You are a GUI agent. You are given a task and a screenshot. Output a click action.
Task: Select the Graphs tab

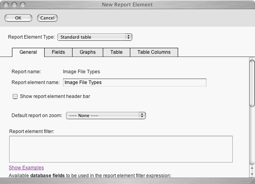click(88, 52)
